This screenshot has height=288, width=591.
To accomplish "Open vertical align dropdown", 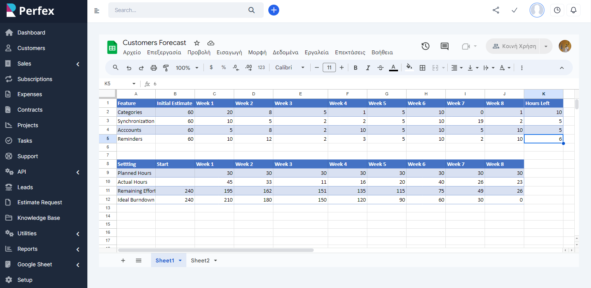I will click(473, 68).
